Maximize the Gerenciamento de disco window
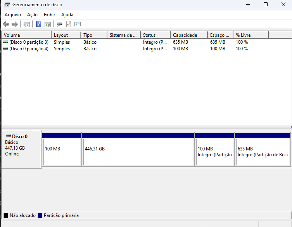The height and width of the screenshot is (227, 292). (266, 4)
